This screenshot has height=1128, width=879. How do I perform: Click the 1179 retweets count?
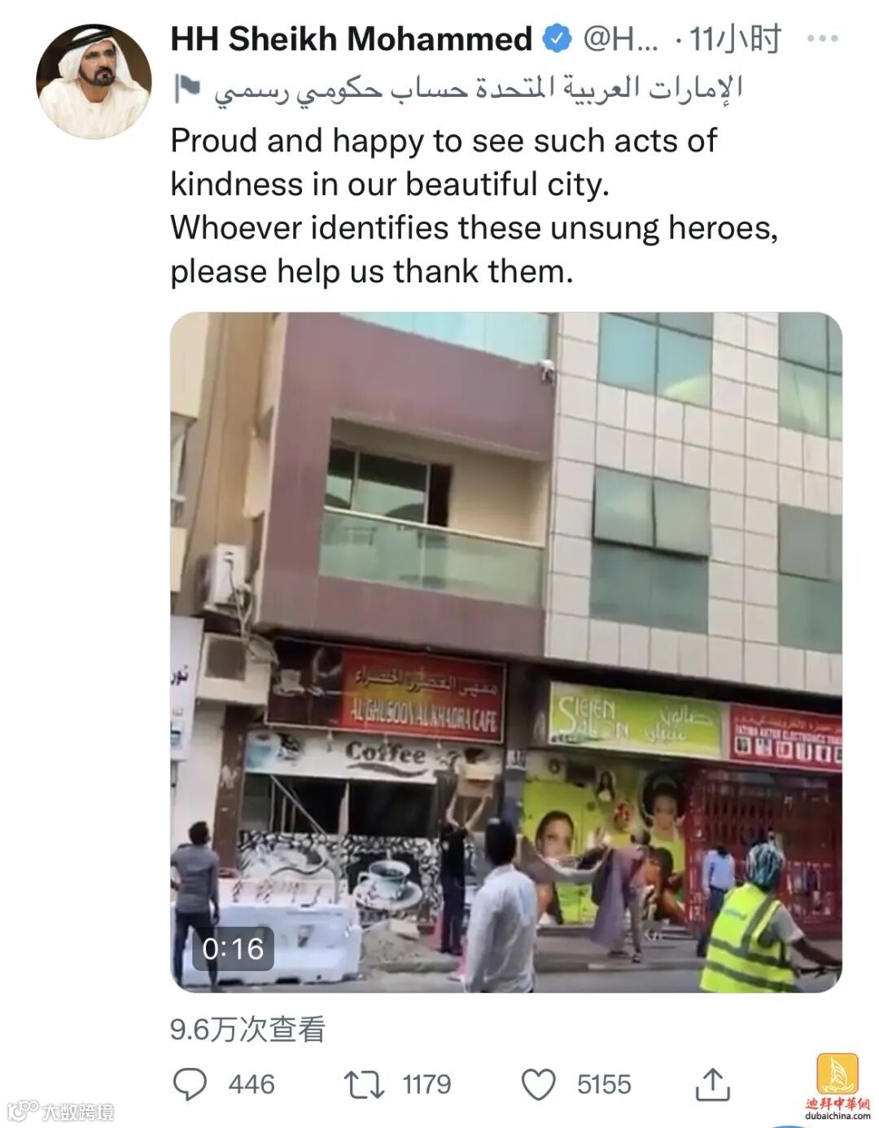click(426, 1084)
